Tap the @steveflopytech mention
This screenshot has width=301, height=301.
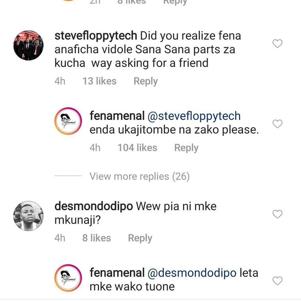tap(194, 116)
